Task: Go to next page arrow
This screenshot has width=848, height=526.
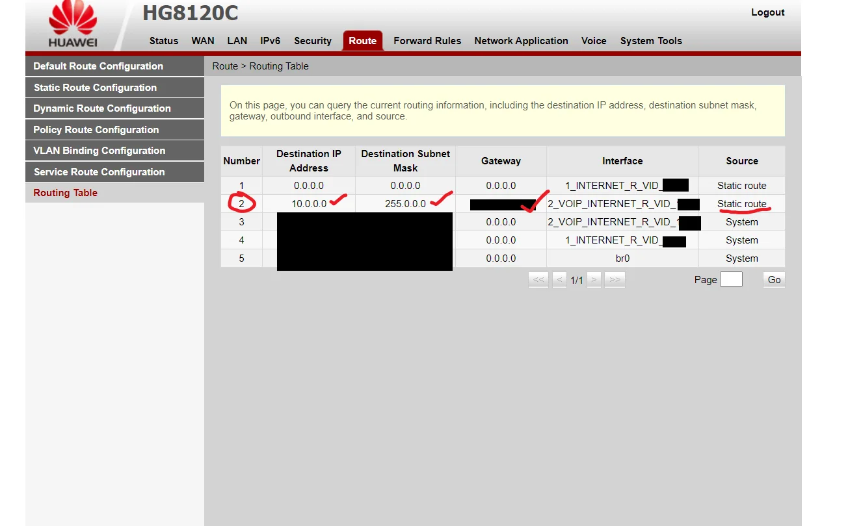Action: tap(594, 280)
